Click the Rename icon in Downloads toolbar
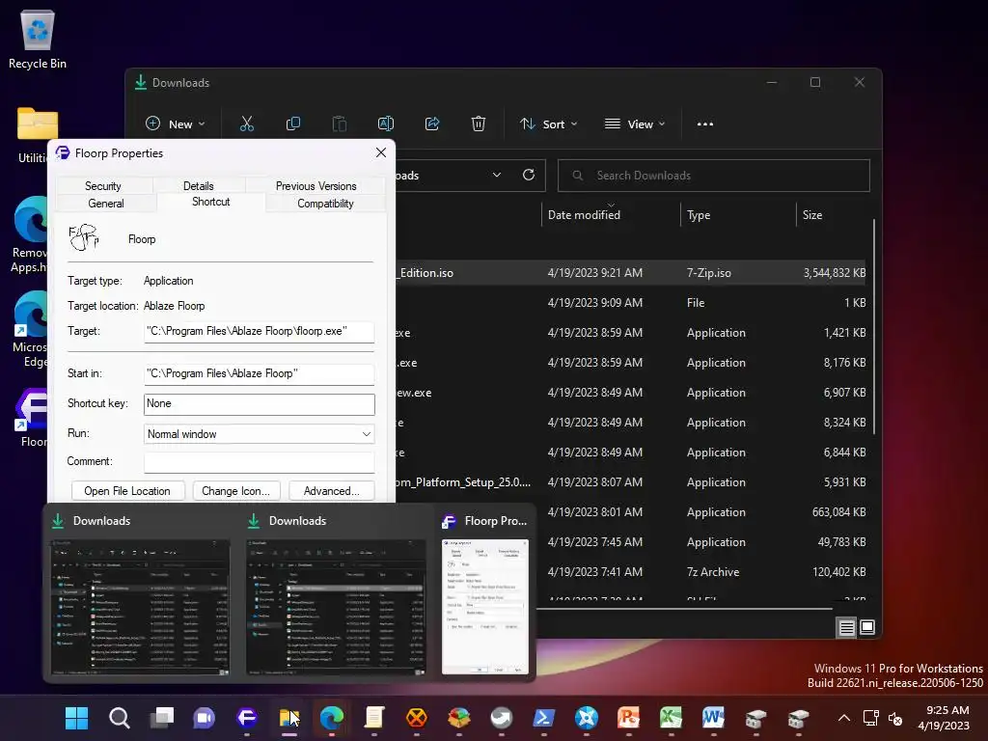 click(x=386, y=124)
